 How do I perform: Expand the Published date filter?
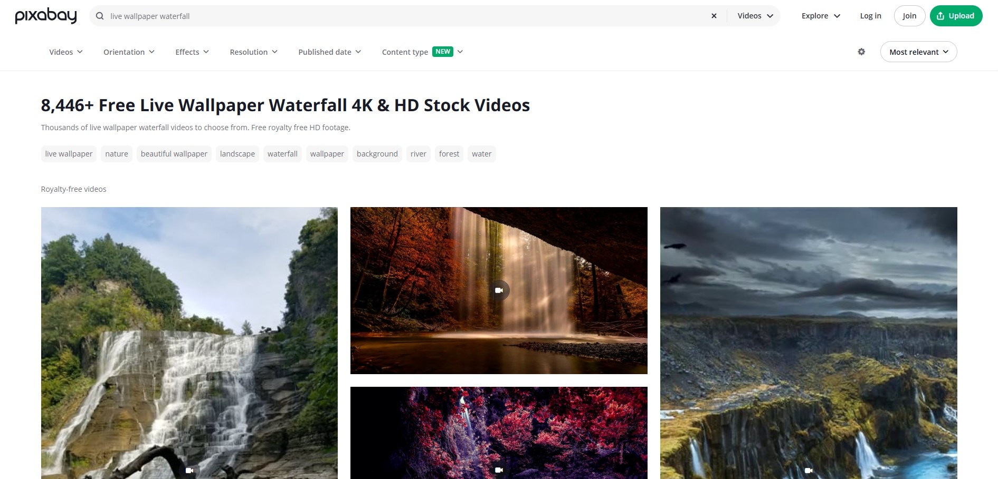(329, 52)
